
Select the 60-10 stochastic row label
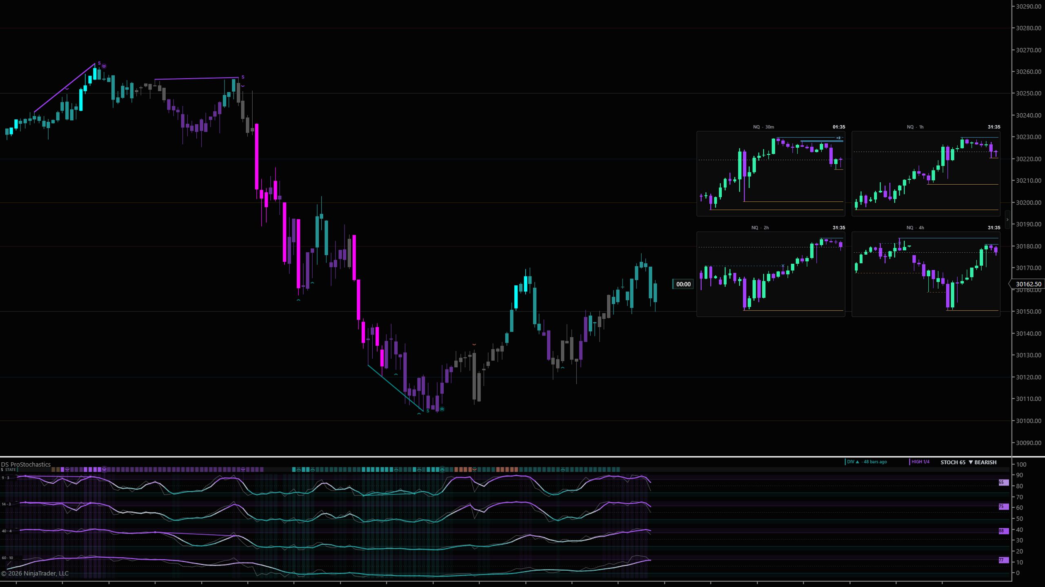pos(7,558)
